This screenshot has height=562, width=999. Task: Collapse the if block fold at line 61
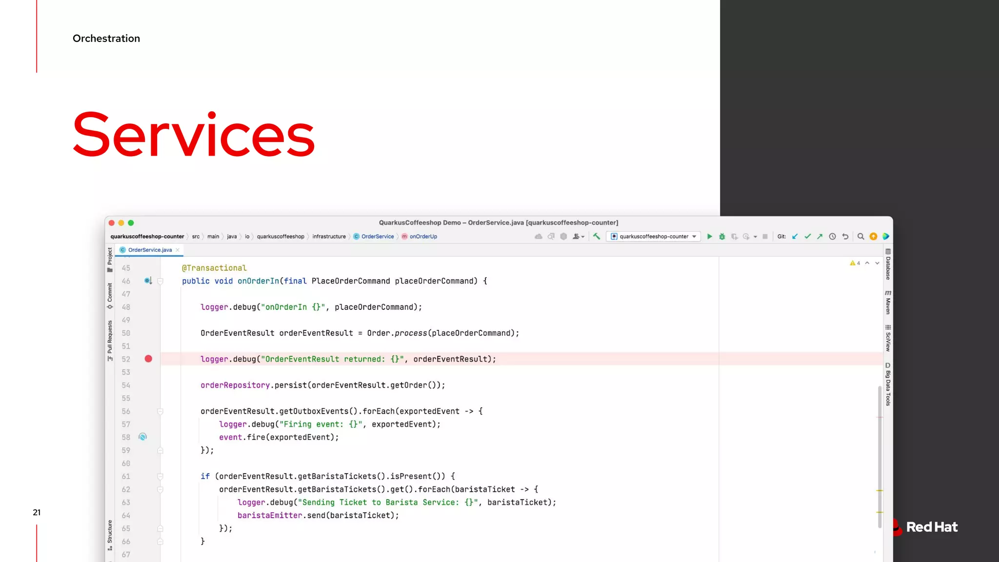pos(160,476)
